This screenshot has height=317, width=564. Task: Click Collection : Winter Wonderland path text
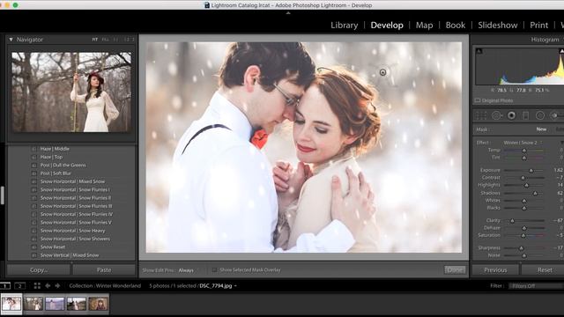[x=105, y=286]
